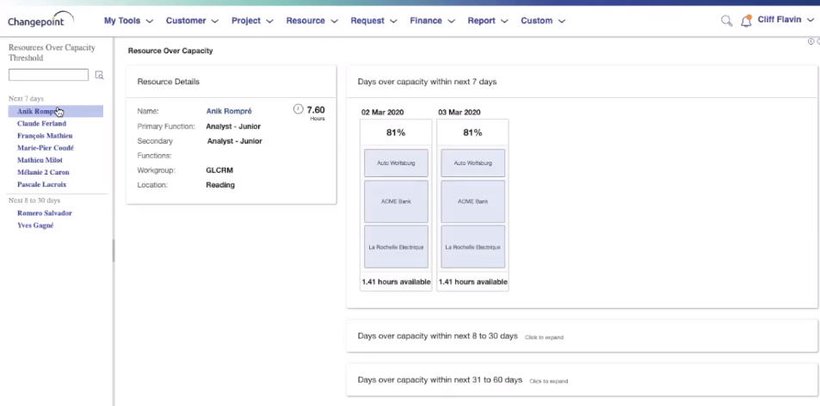Click ACME Bank block under 02 Mar 2020
Image resolution: width=820 pixels, height=406 pixels.
click(396, 201)
